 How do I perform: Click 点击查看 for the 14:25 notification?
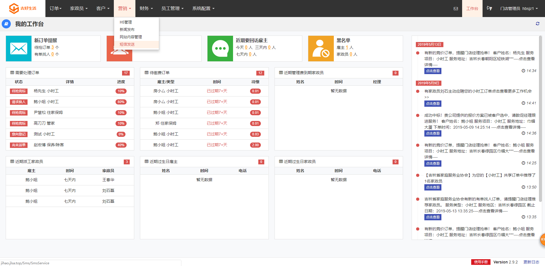(x=433, y=164)
